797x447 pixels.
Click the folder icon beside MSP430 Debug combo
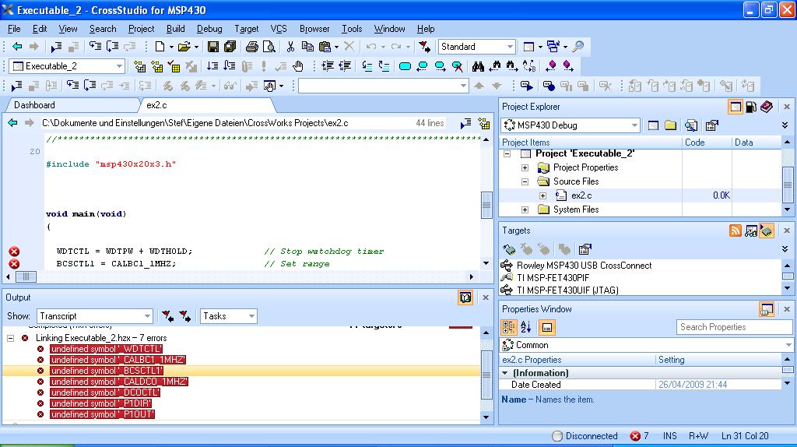pos(670,125)
